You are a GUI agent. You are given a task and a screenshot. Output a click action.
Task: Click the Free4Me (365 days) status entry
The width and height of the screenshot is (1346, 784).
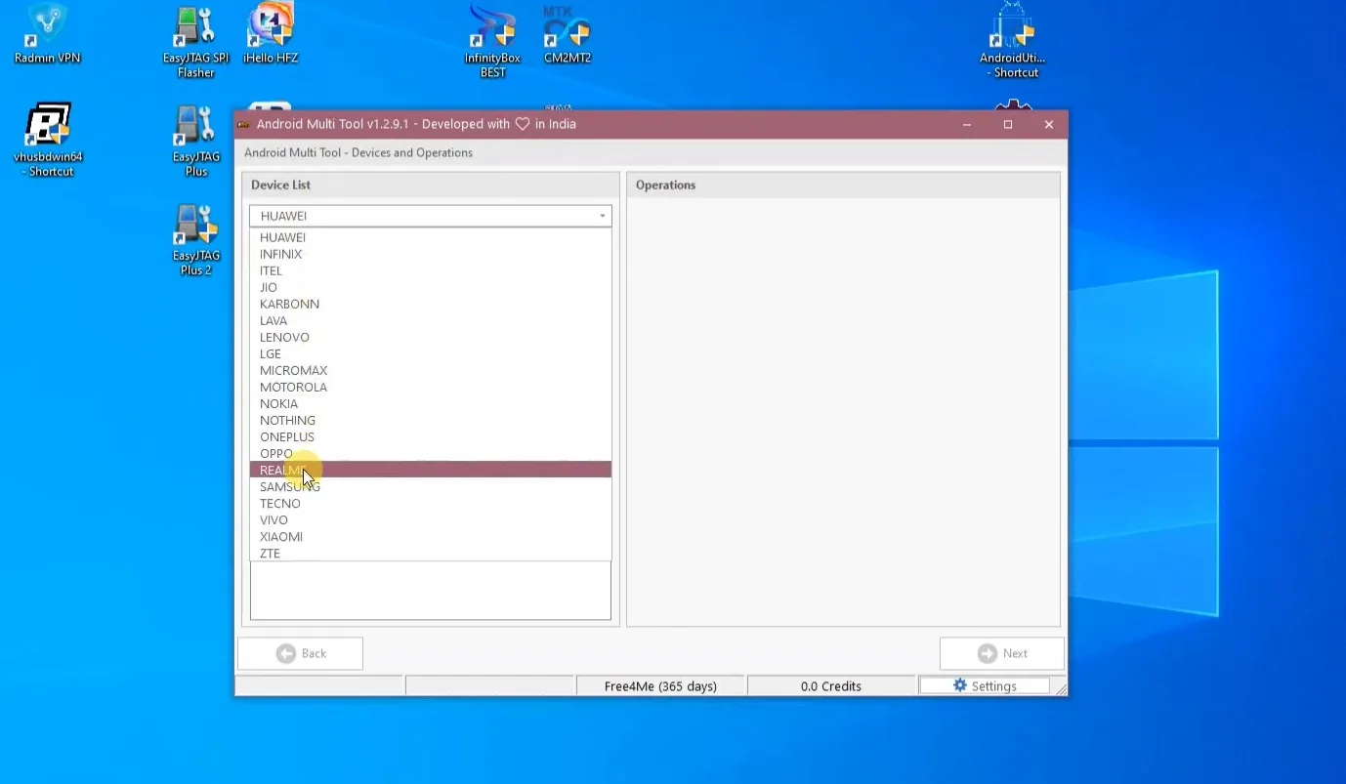660,685
